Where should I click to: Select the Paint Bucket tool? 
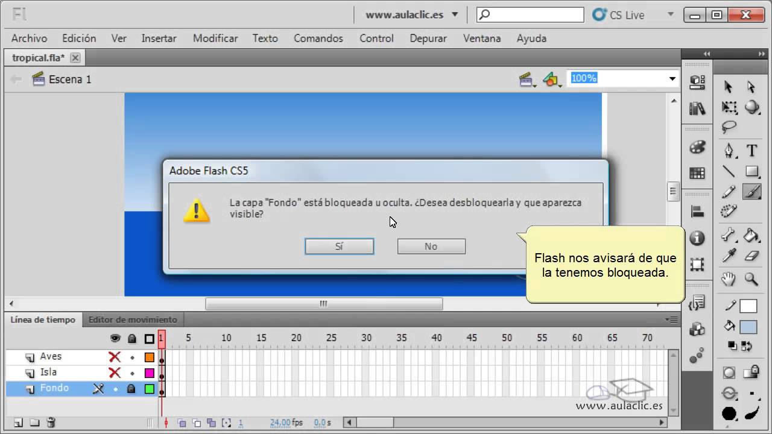[x=751, y=234]
